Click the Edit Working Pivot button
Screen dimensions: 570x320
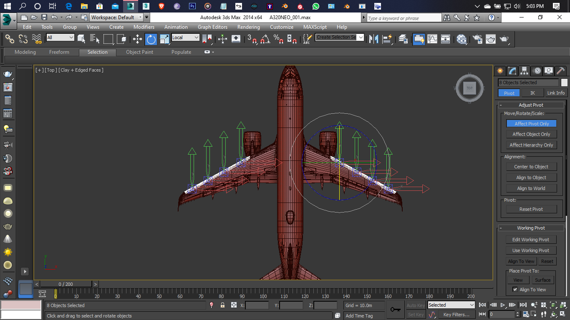click(531, 240)
